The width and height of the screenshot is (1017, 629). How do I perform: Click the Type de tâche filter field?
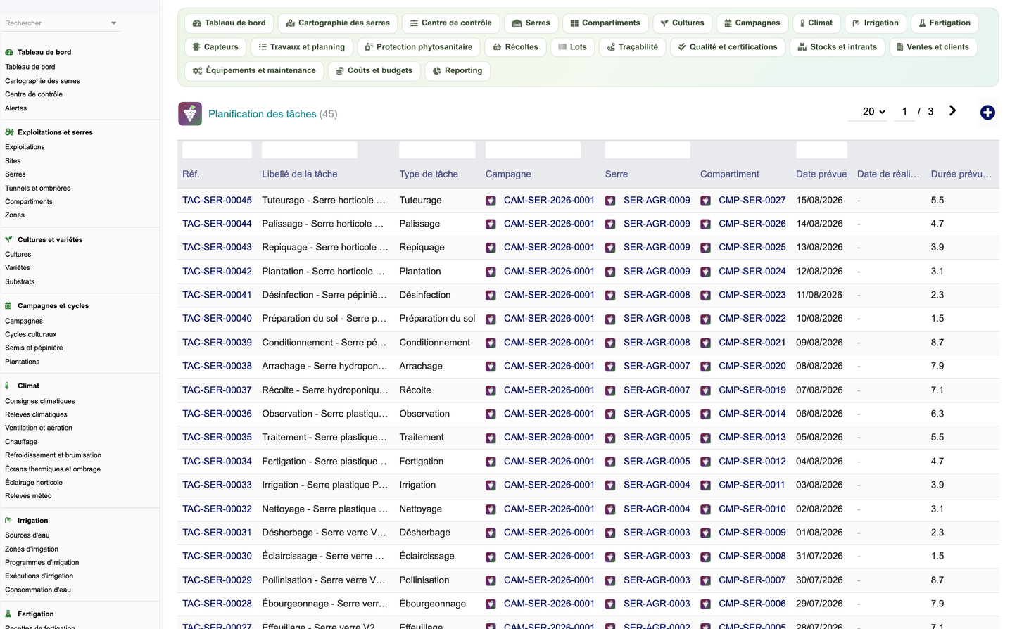pos(437,150)
